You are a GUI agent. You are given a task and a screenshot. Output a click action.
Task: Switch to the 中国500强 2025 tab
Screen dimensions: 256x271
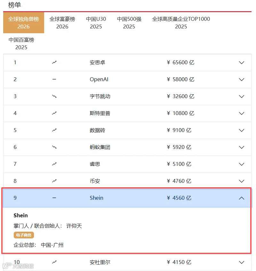[x=129, y=23]
